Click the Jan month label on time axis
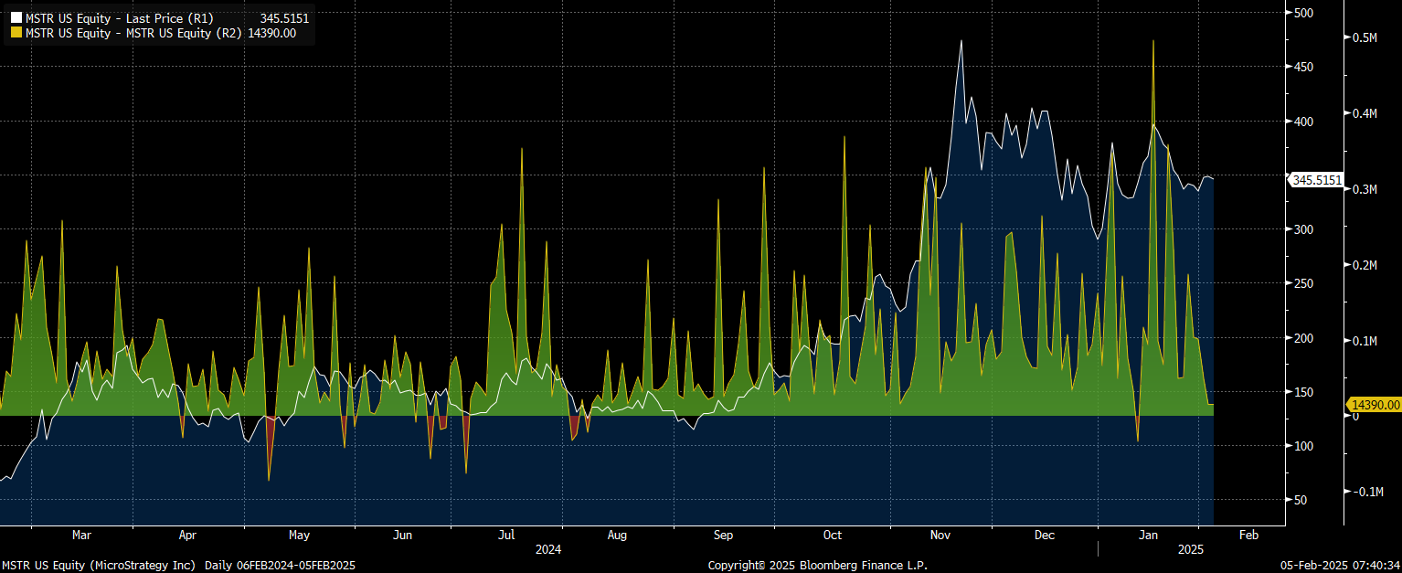This screenshot has width=1402, height=573. [1150, 536]
